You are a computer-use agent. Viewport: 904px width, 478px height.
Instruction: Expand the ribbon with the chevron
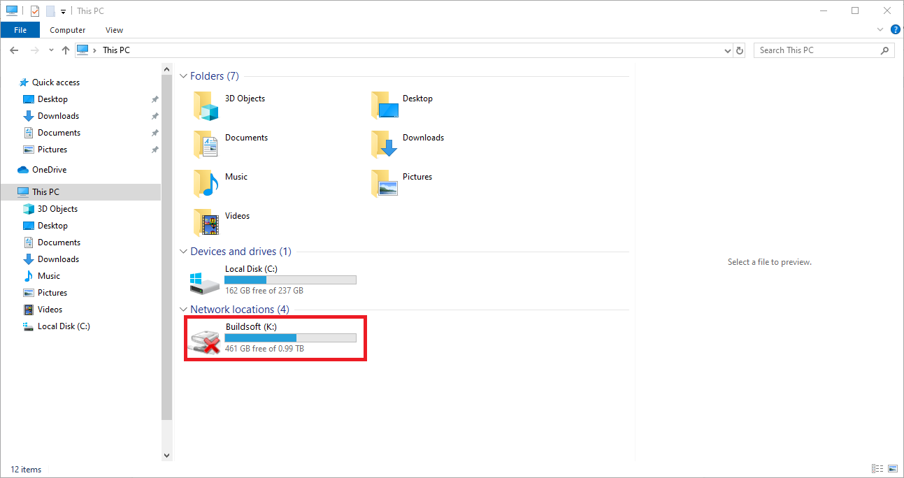(881, 30)
